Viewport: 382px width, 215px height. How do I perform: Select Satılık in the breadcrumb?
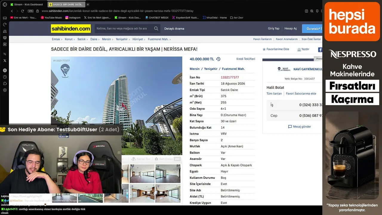[81, 39]
